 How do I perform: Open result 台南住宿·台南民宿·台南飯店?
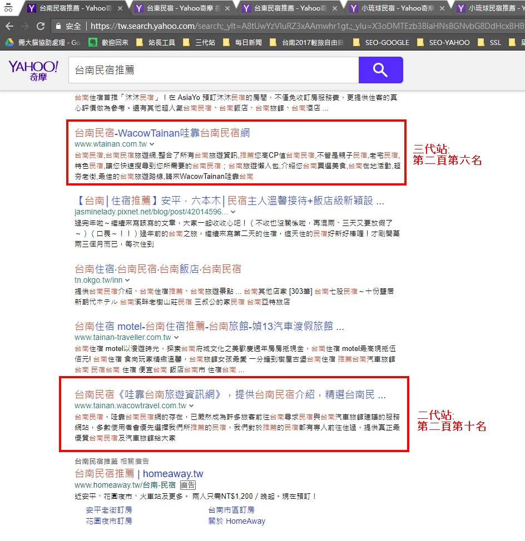coord(158,269)
